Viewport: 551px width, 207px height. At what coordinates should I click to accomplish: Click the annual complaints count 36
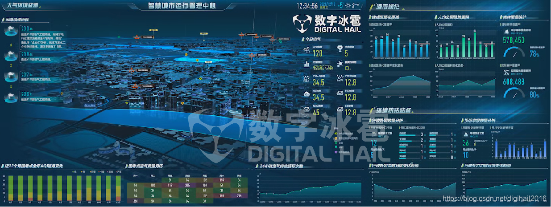tap(465, 143)
